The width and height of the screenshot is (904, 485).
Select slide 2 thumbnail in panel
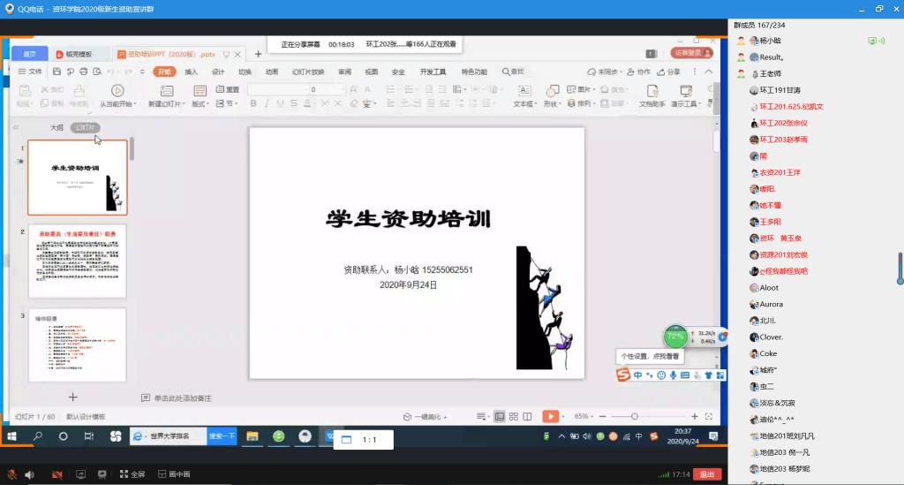click(77, 261)
